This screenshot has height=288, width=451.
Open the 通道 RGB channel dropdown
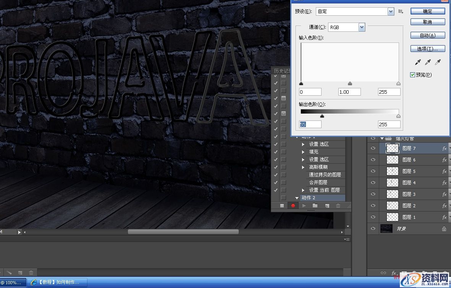pos(362,27)
